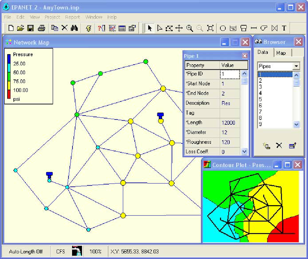Screen dimensions: 308x259
Task: Open the Edit menu
Action: (x=20, y=17)
